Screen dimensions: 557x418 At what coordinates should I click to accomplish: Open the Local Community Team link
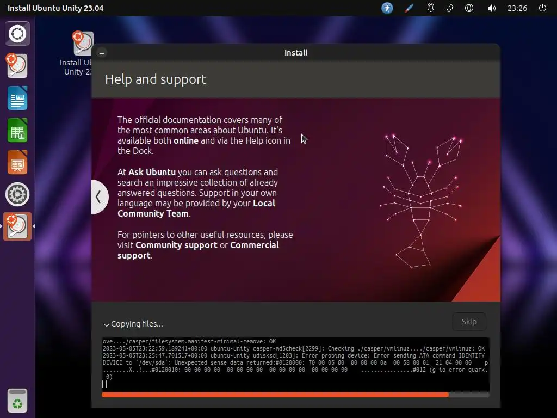(196, 208)
